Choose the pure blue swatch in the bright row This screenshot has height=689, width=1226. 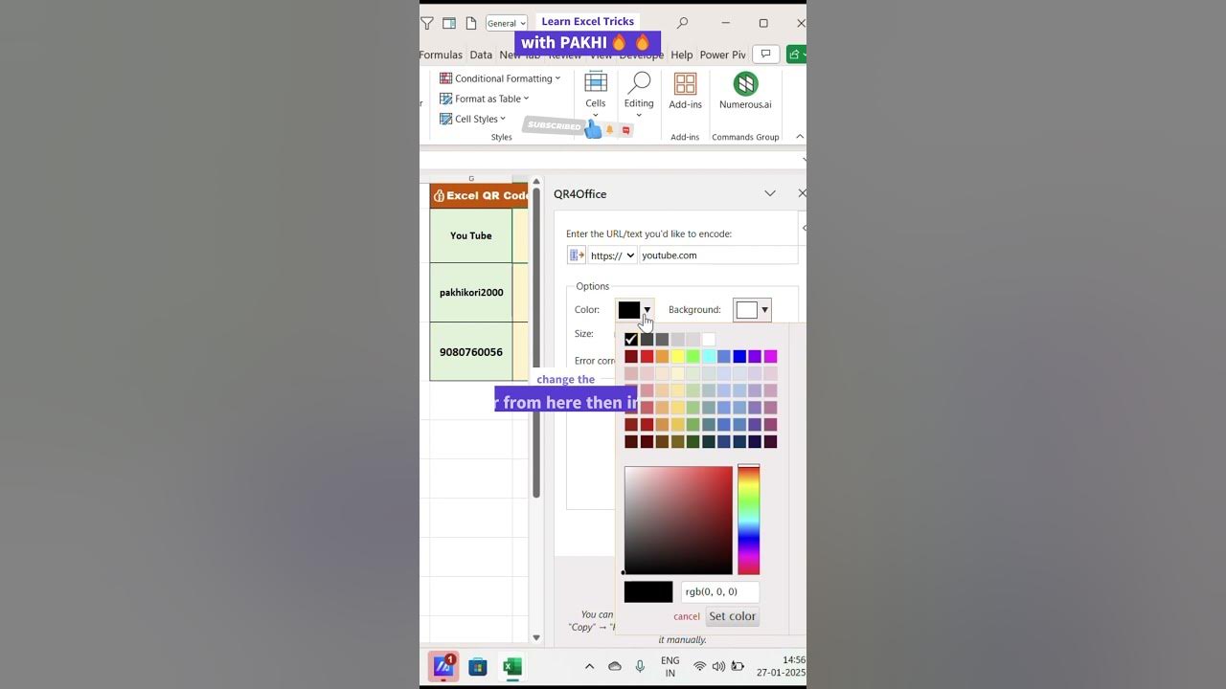coord(739,357)
